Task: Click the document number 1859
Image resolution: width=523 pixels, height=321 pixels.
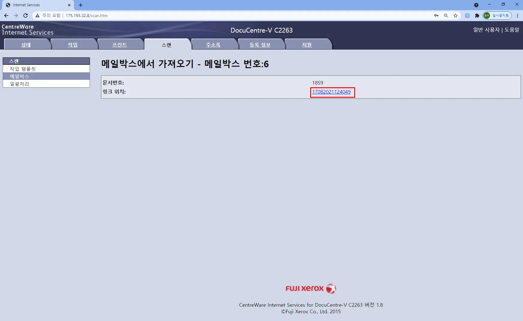Action: [317, 83]
